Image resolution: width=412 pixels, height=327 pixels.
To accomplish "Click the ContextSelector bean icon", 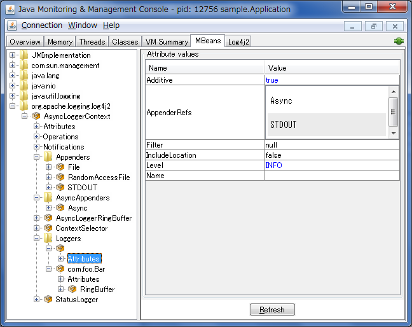I will (x=48, y=228).
